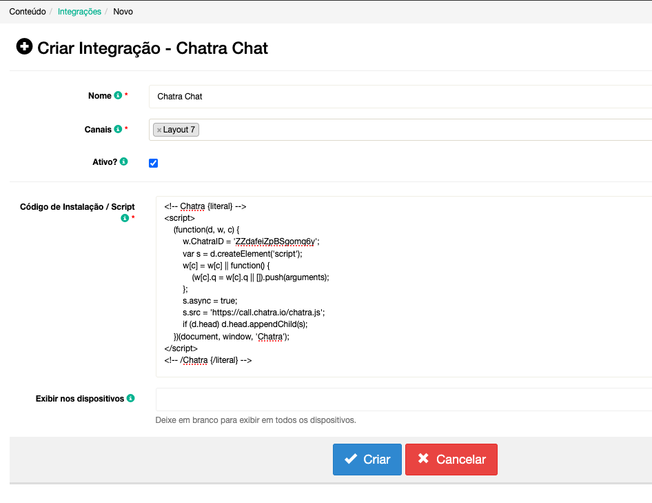Click the '<!-- /Chatra {/literal} -->' closing comment
Screen dimensions: 652x503
click(x=208, y=360)
